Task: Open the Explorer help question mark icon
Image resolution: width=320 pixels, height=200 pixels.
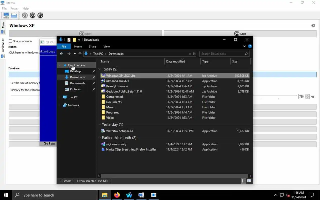Action: pos(250,46)
